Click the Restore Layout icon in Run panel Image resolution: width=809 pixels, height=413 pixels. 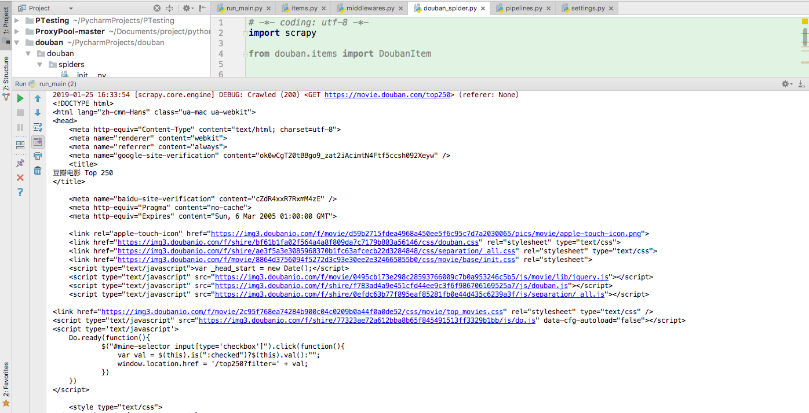(20, 145)
